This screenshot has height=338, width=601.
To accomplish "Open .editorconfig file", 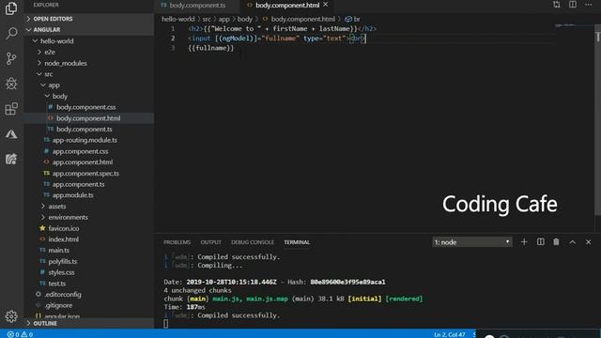I will 89,294.
